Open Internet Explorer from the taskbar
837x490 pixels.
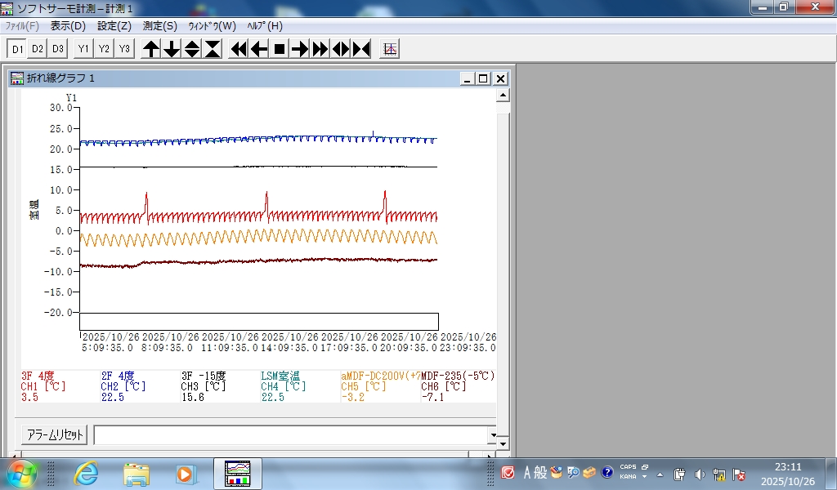(x=86, y=473)
